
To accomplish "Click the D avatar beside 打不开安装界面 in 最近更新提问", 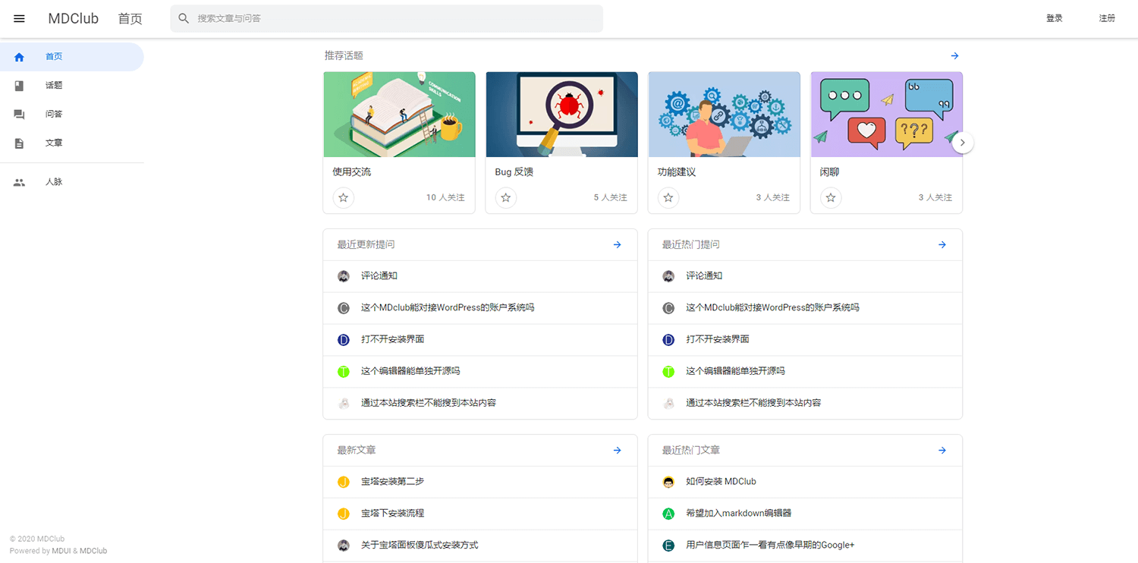I will point(344,340).
